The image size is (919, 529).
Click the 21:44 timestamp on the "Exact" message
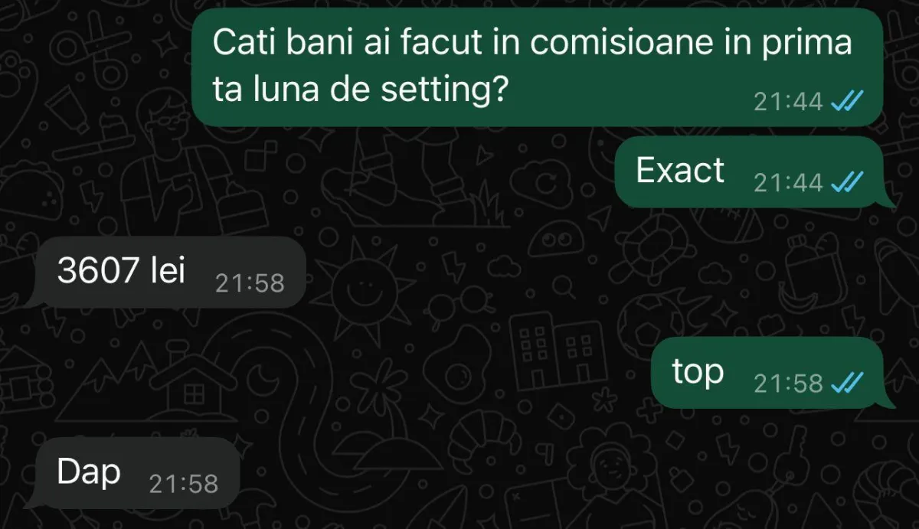point(788,183)
